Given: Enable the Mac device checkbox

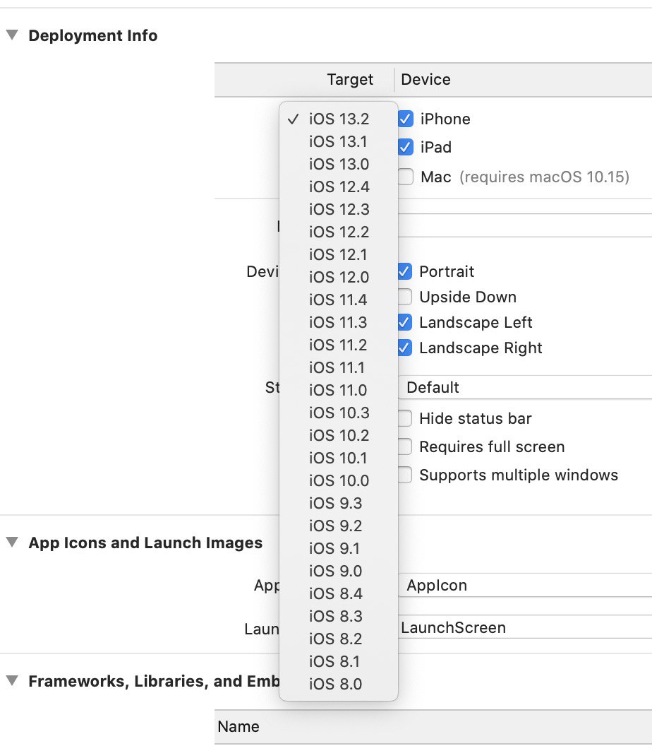Looking at the screenshot, I should pyautogui.click(x=405, y=177).
